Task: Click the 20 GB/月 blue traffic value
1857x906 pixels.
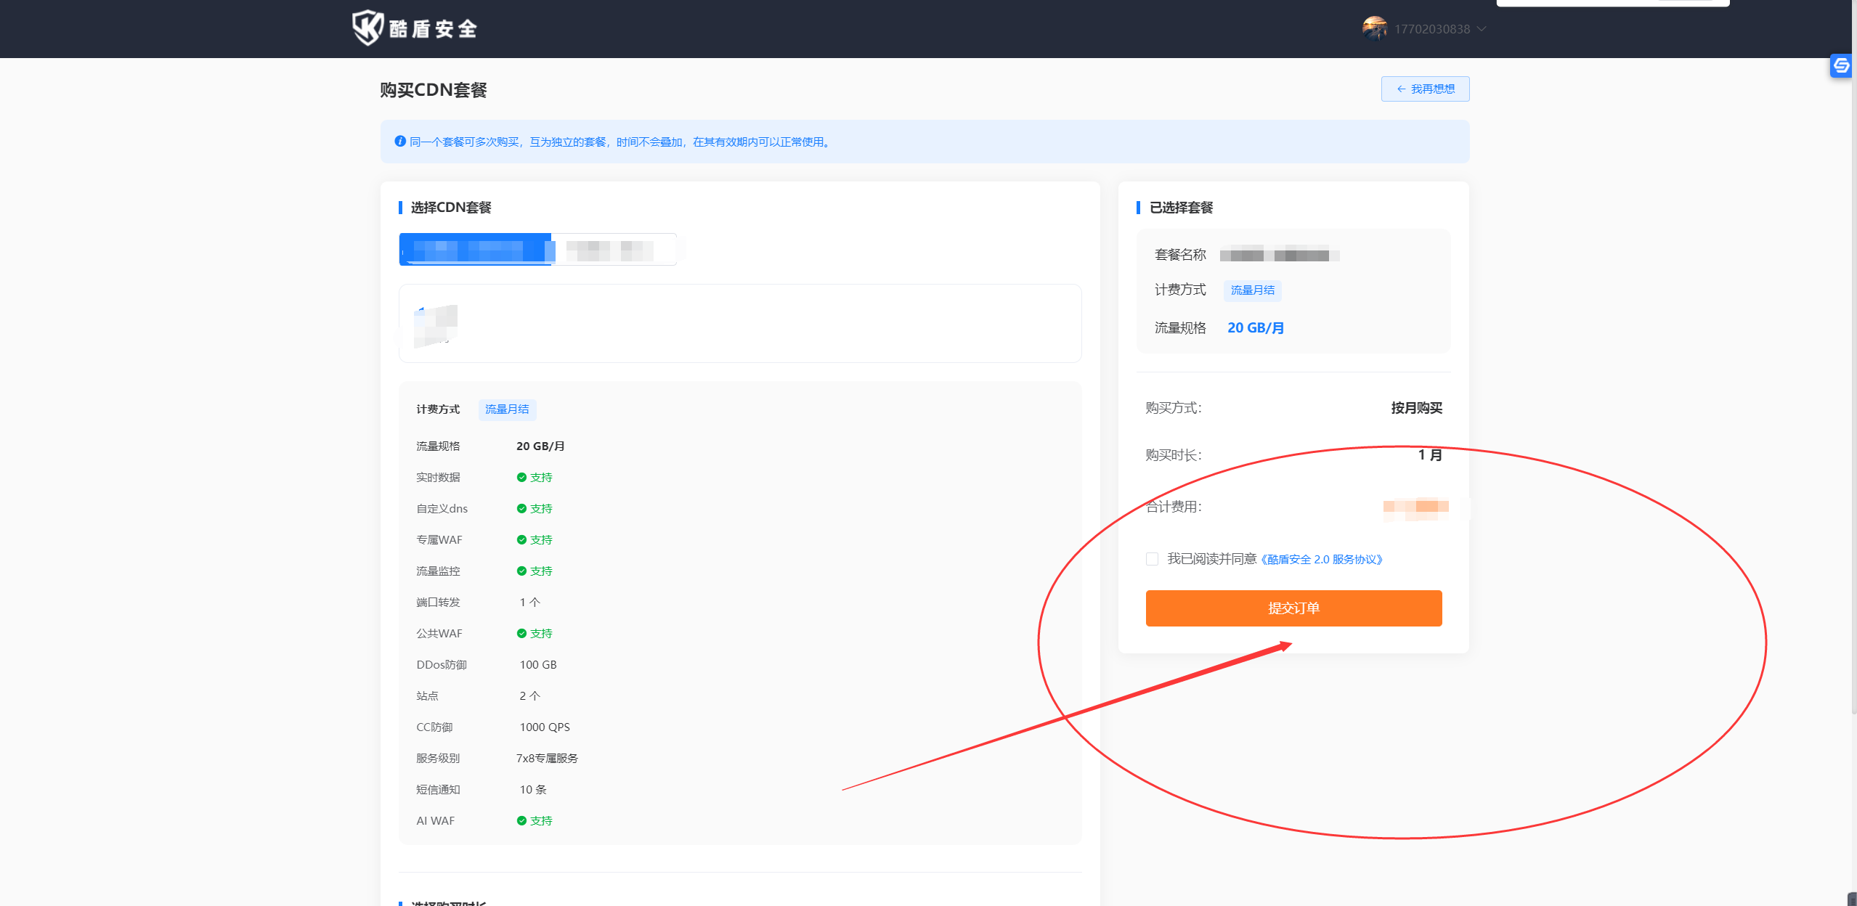Action: coord(1255,328)
